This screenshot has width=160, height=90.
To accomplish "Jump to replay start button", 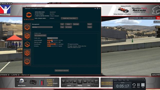I will pos(67,81).
